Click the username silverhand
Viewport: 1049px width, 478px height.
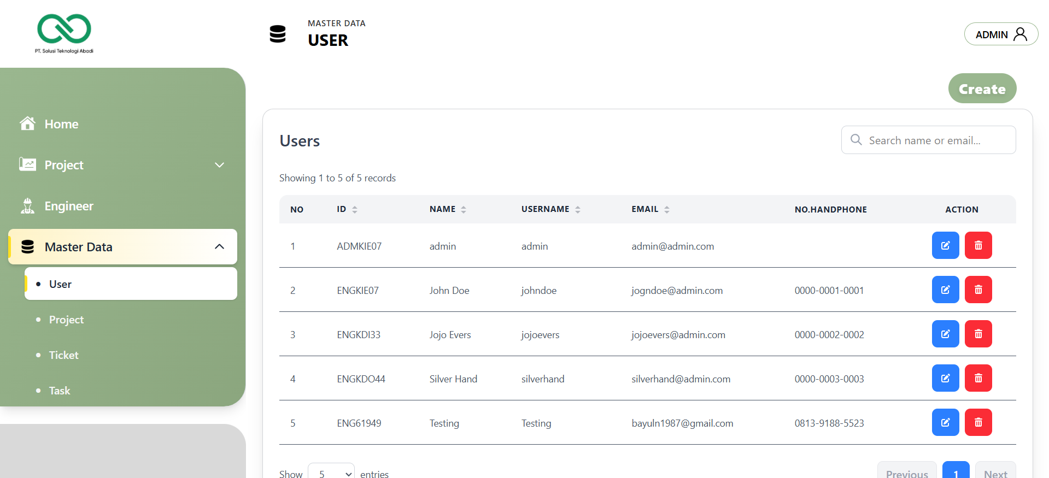(543, 379)
